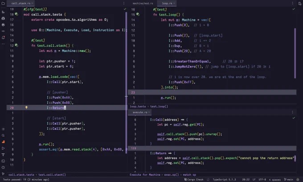The height and width of the screenshot is (182, 303).
Task: Click the top-right window layout icon
Action: 300,4
